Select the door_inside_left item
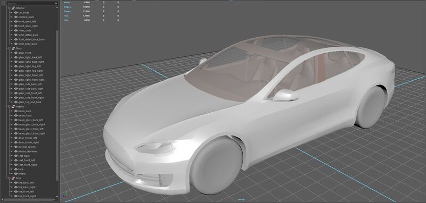The height and width of the screenshot is (203, 426). 28,138
